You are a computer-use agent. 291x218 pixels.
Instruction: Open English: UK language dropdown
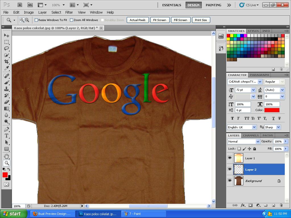(x=254, y=127)
